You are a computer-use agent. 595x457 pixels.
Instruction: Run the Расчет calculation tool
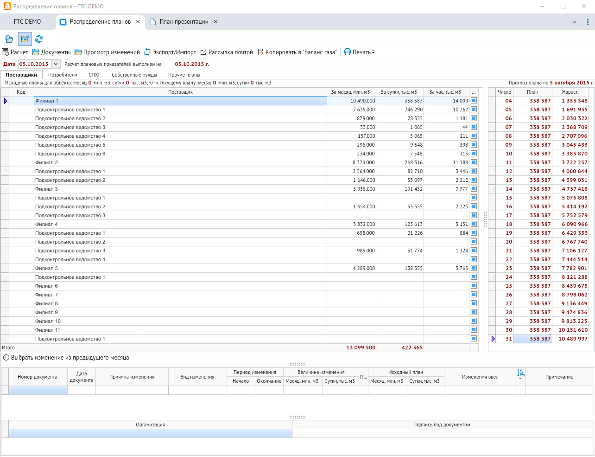coord(15,52)
